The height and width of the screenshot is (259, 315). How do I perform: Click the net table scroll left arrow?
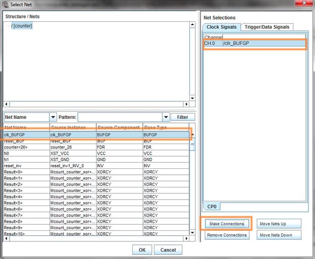(7, 238)
